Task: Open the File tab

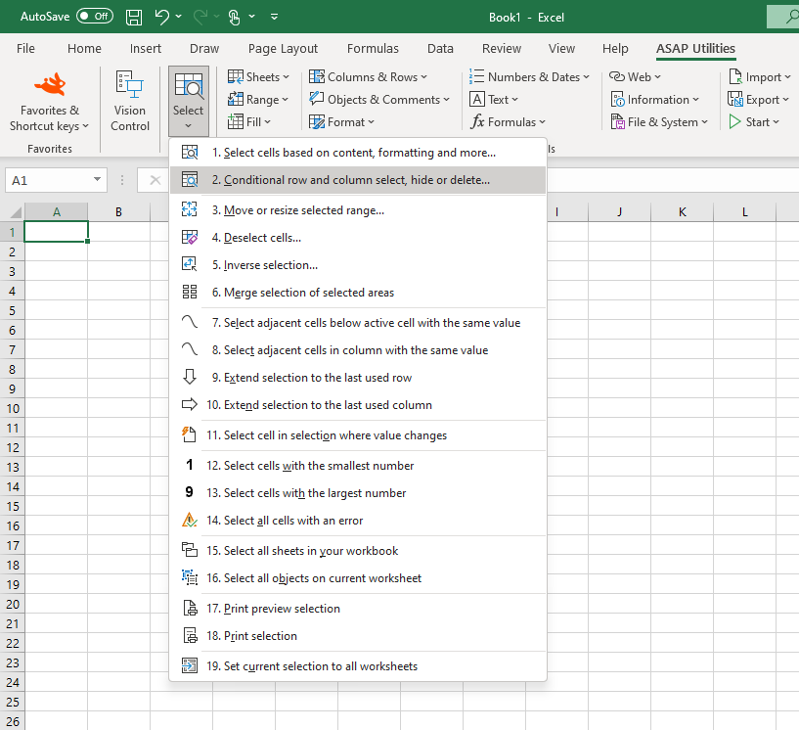Action: pyautogui.click(x=25, y=48)
